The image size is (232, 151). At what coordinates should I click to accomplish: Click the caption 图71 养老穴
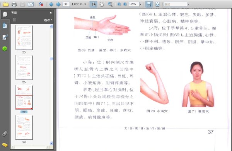[x=198, y=111]
